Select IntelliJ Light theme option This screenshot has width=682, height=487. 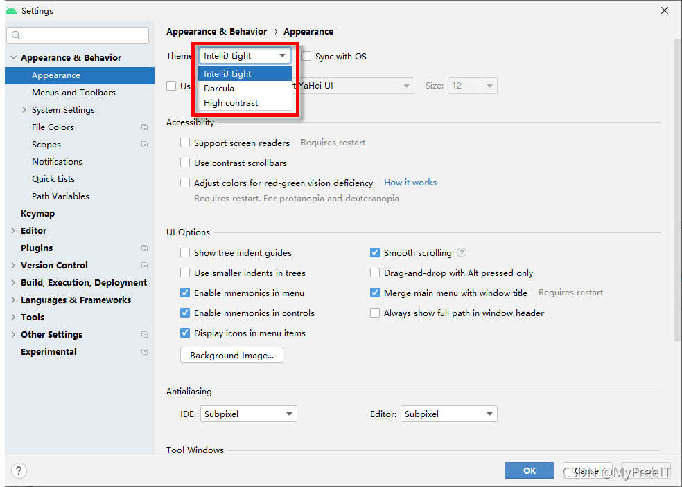[245, 74]
